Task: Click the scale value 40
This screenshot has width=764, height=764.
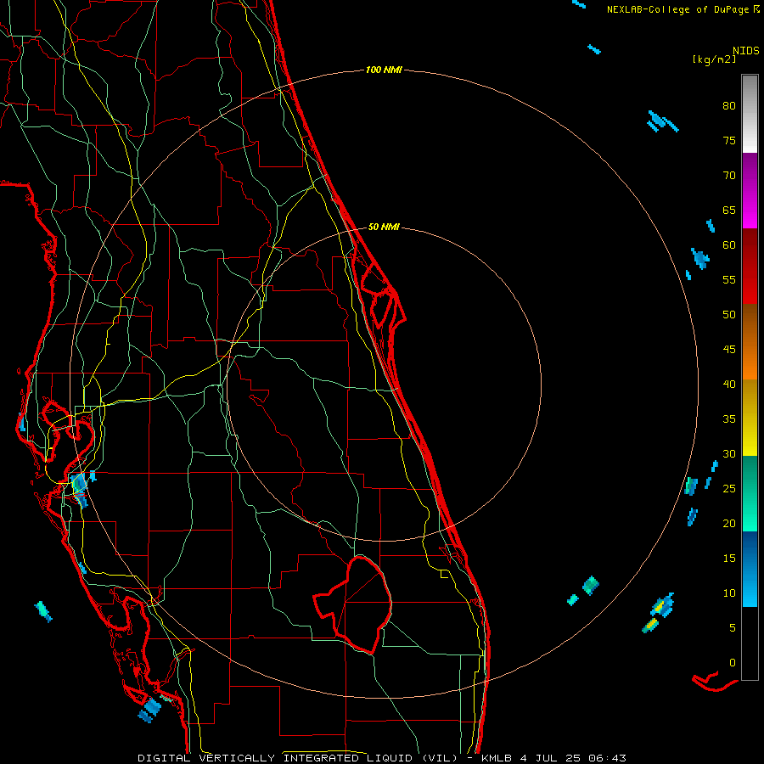Action: (x=729, y=384)
